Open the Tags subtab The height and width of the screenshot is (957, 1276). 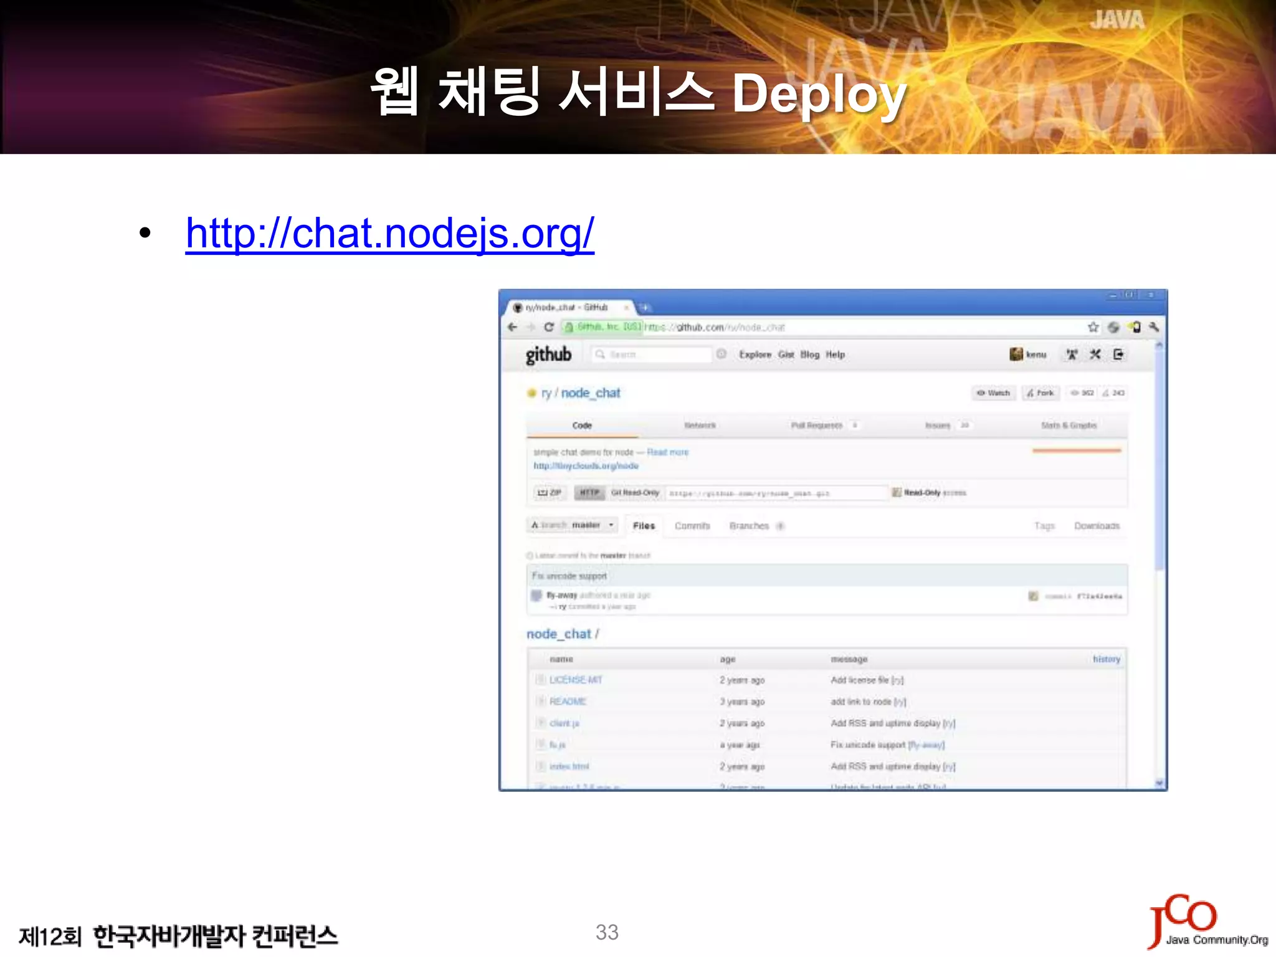point(1044,526)
